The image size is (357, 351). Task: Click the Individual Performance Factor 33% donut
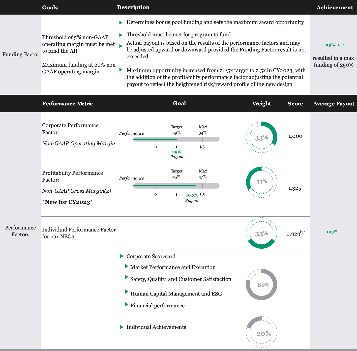point(261,233)
